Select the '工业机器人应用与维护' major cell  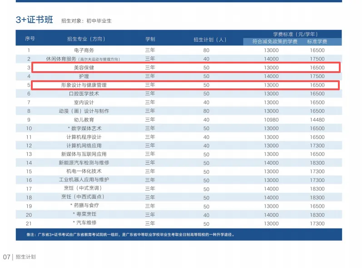[84, 180]
